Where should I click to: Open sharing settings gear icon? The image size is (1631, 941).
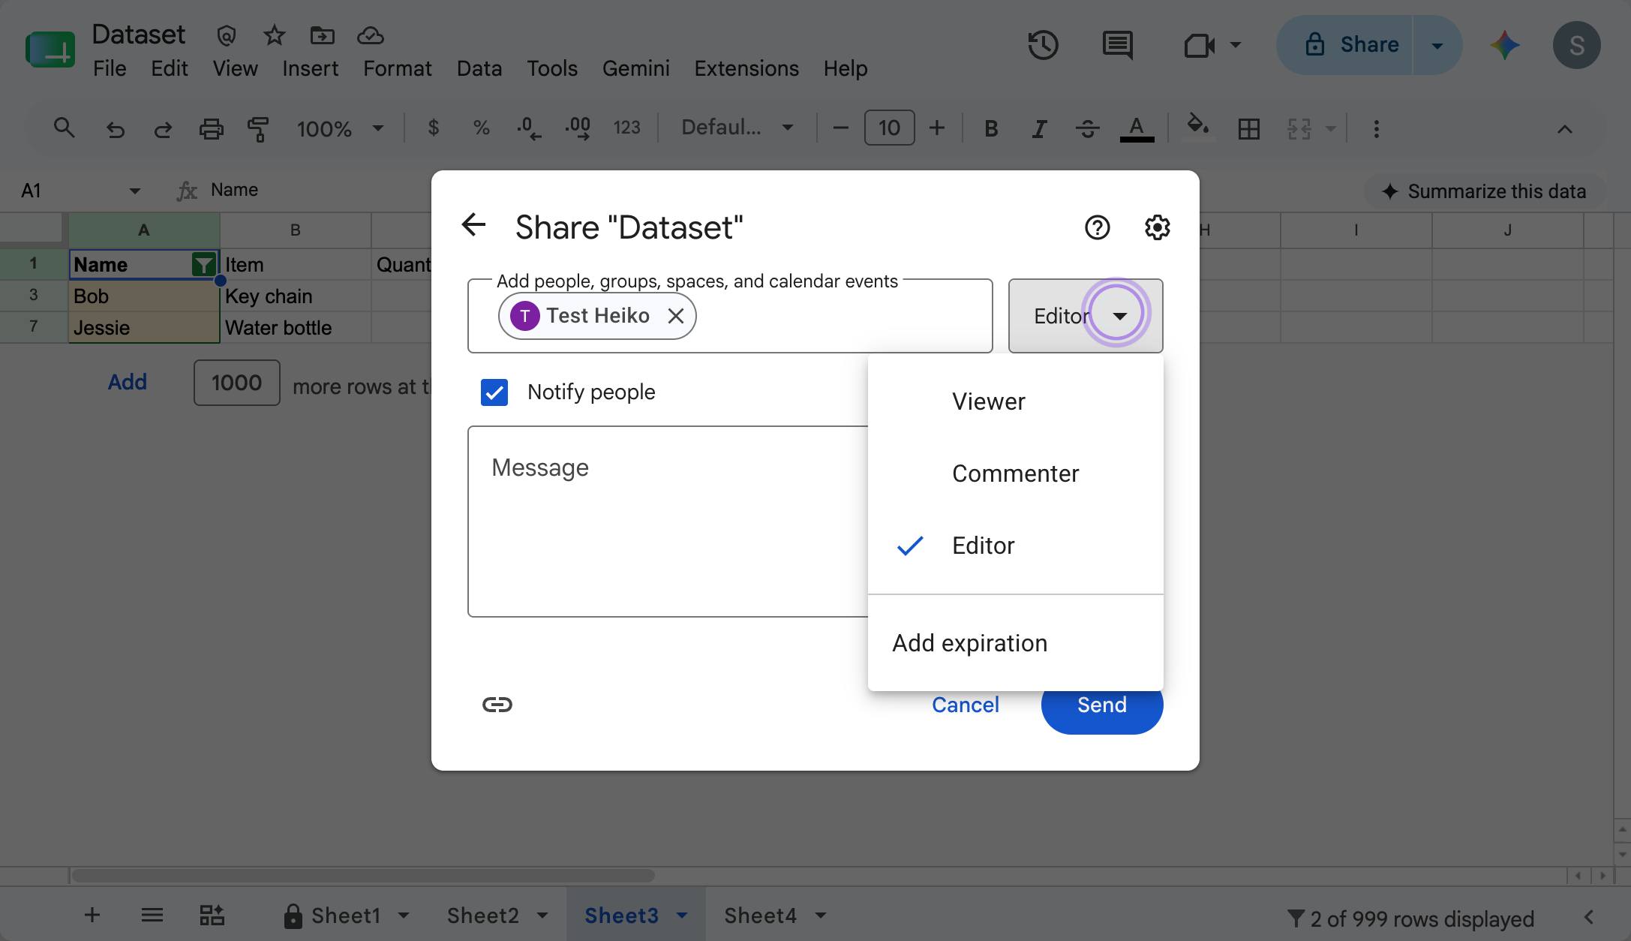[1157, 227]
